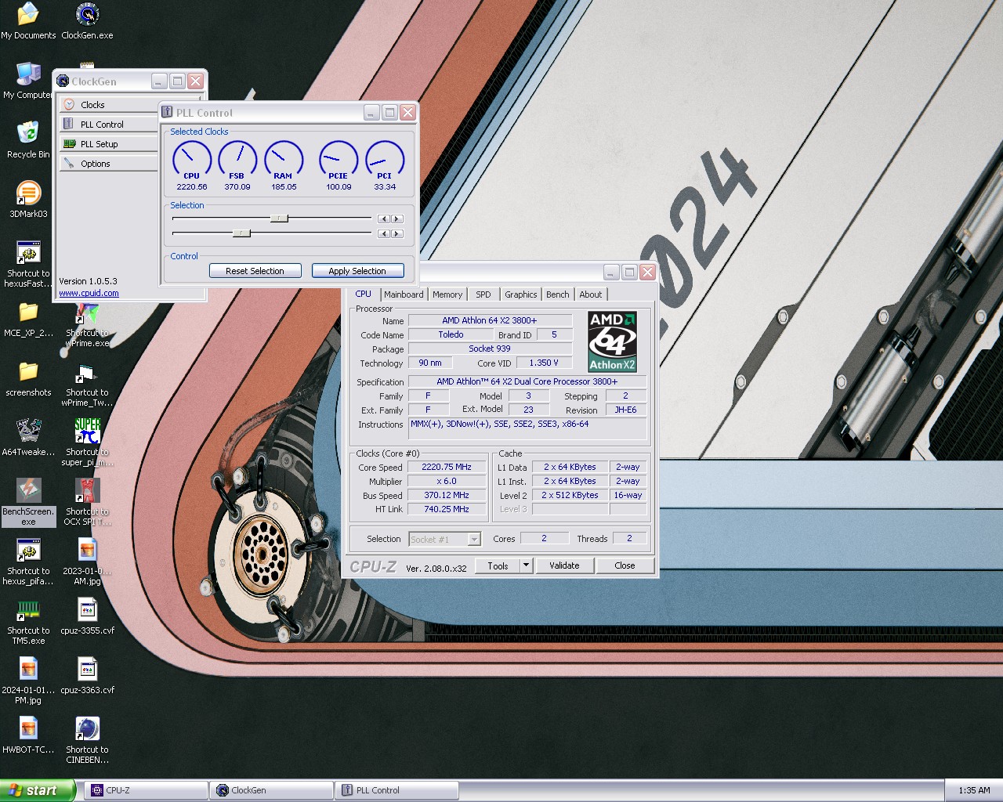The width and height of the screenshot is (1003, 802).
Task: Switch to SPD tab in CPU-Z
Action: [x=483, y=294]
